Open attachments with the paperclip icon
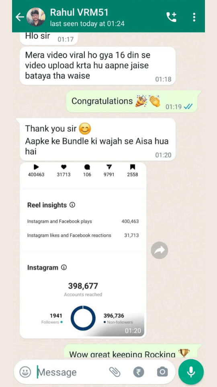 (115, 372)
